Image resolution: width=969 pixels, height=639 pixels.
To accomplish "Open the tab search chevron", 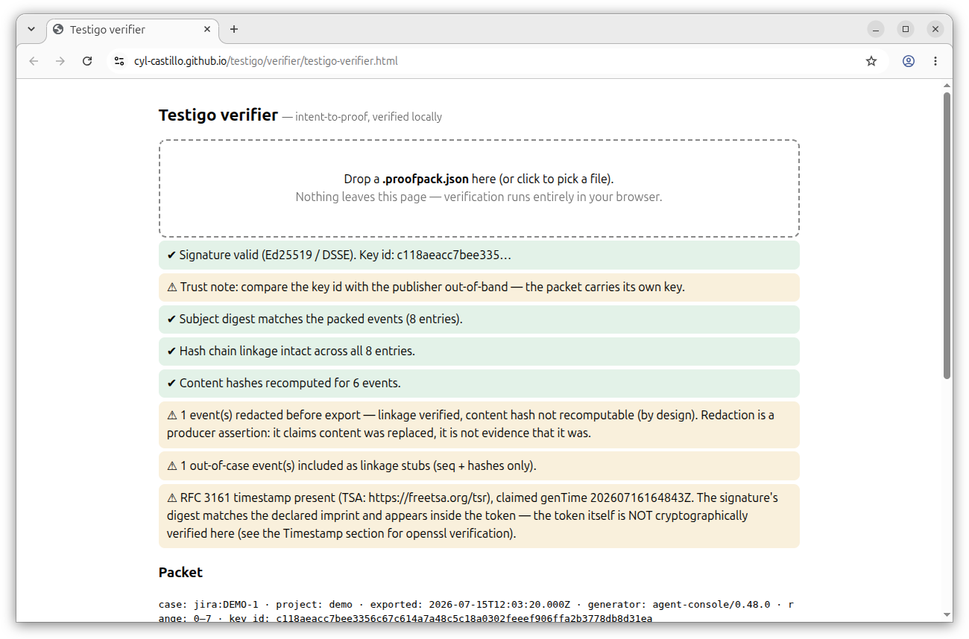I will [x=31, y=29].
